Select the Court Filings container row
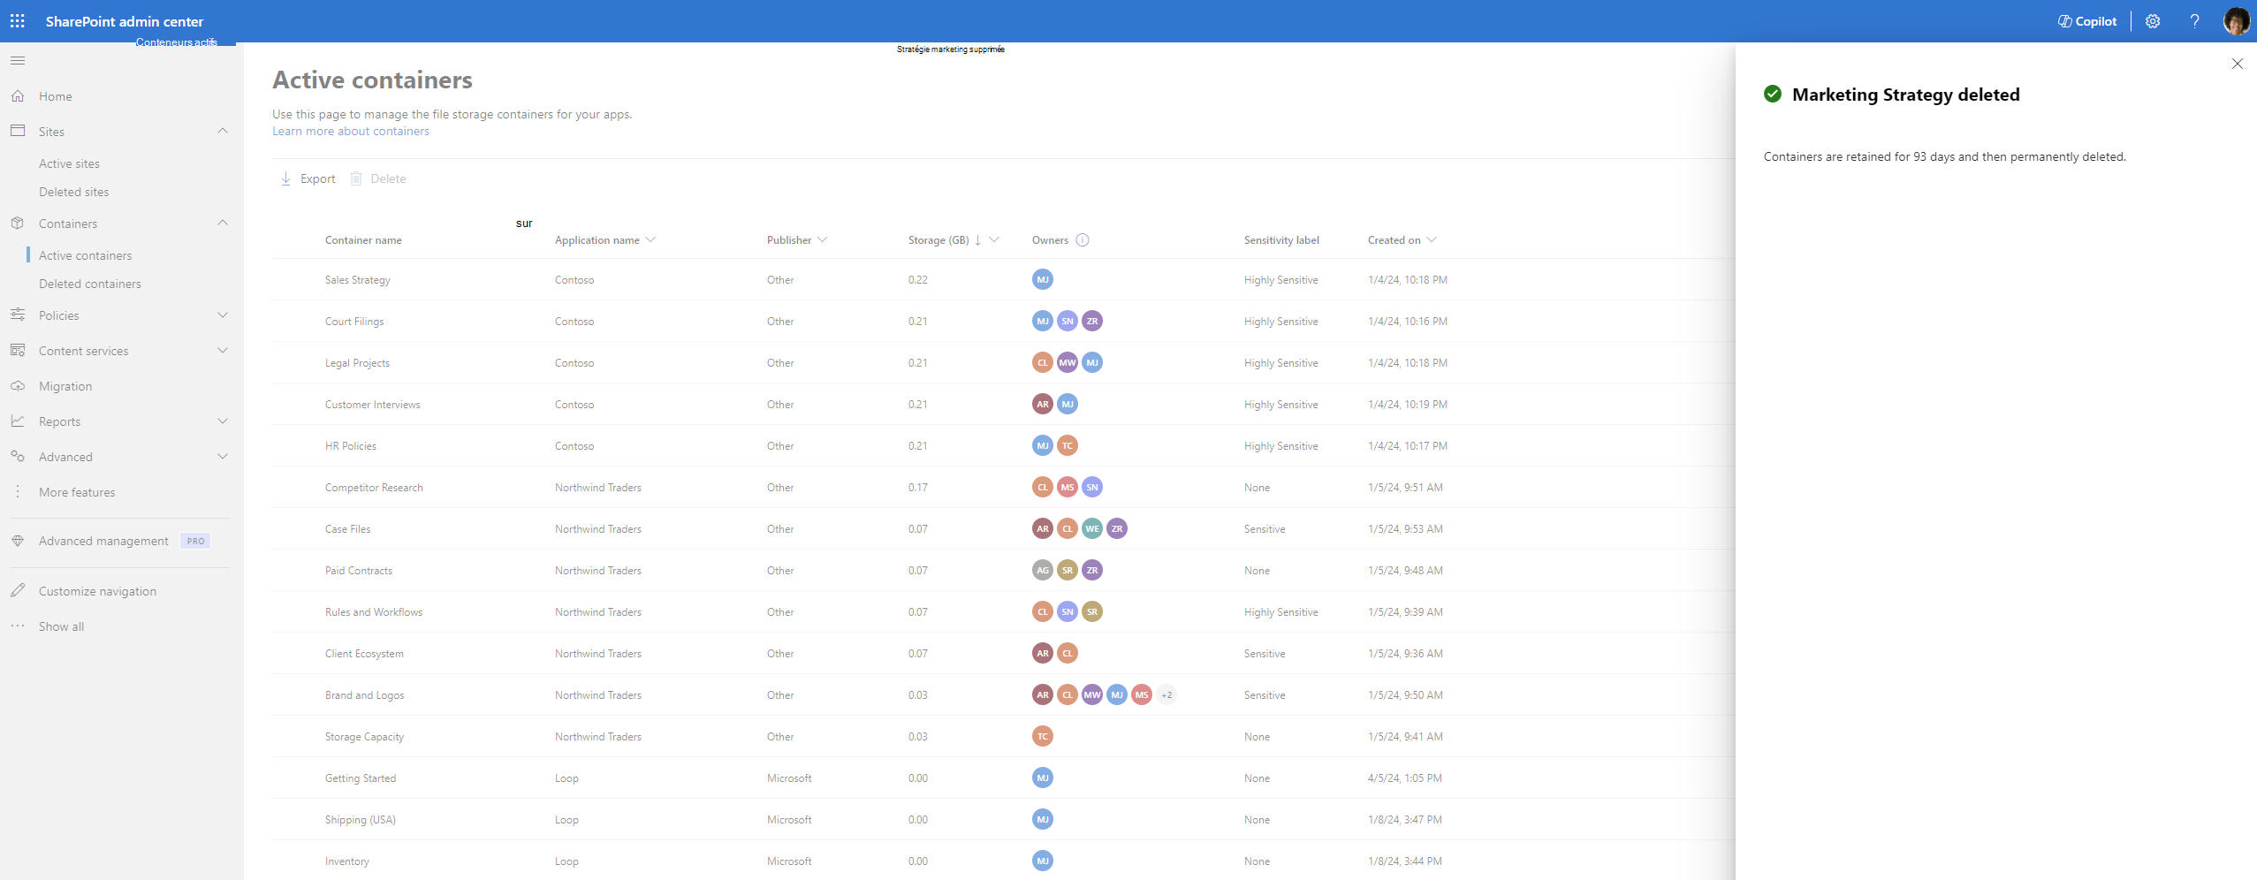2257x880 pixels. 1004,321
